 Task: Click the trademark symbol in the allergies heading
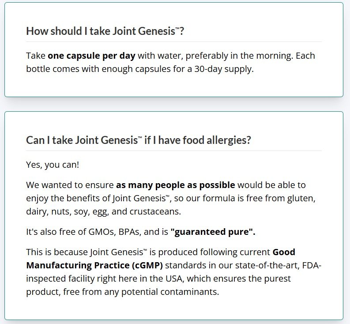click(139, 138)
